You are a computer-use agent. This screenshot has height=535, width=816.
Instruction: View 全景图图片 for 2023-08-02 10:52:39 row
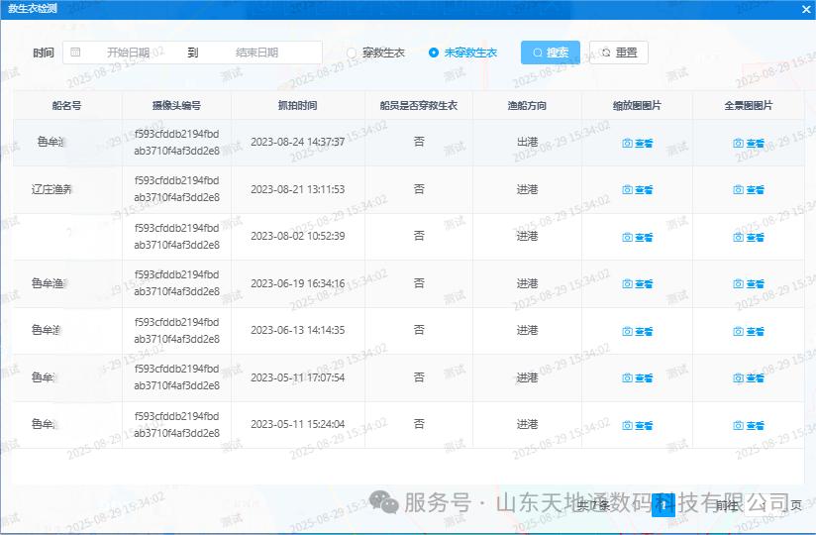coord(749,238)
